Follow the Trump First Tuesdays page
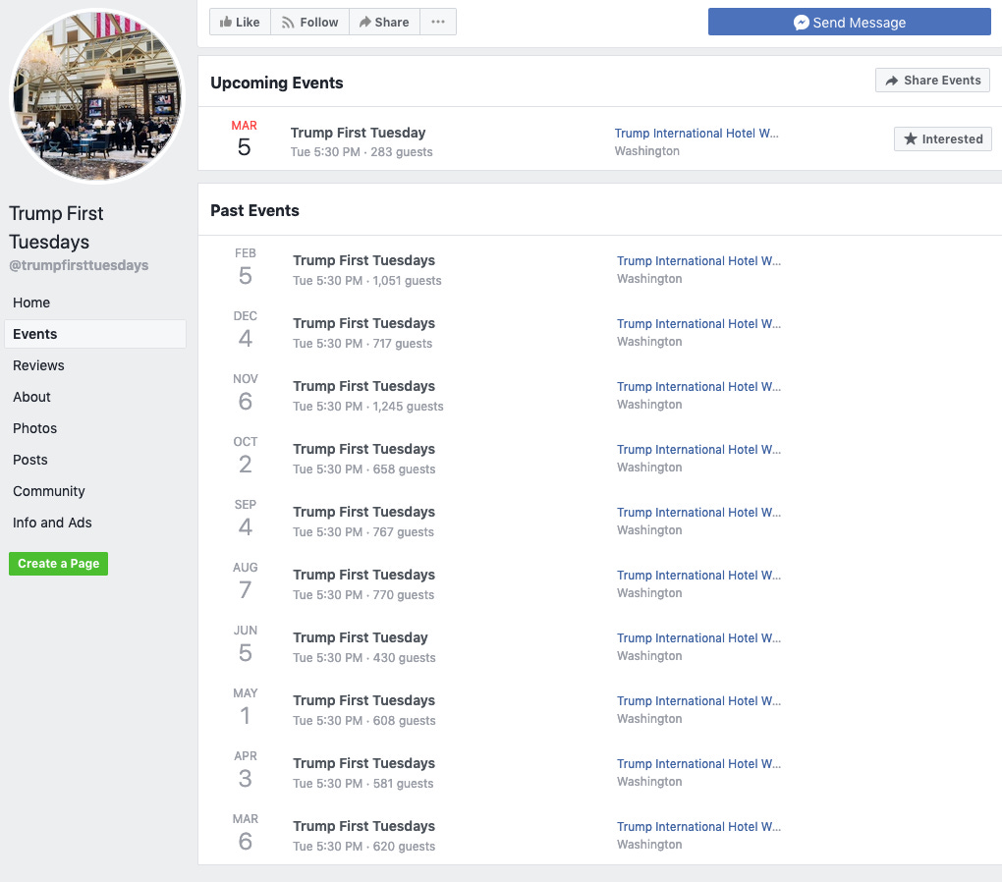 point(309,22)
